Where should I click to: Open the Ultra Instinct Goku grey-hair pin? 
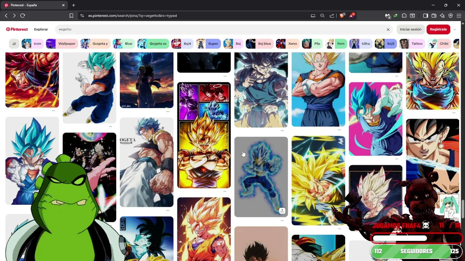click(261, 90)
